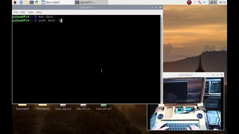The height and width of the screenshot is (134, 239).
Task: Maximize the /dev/video0 window
Action: coord(217,75)
